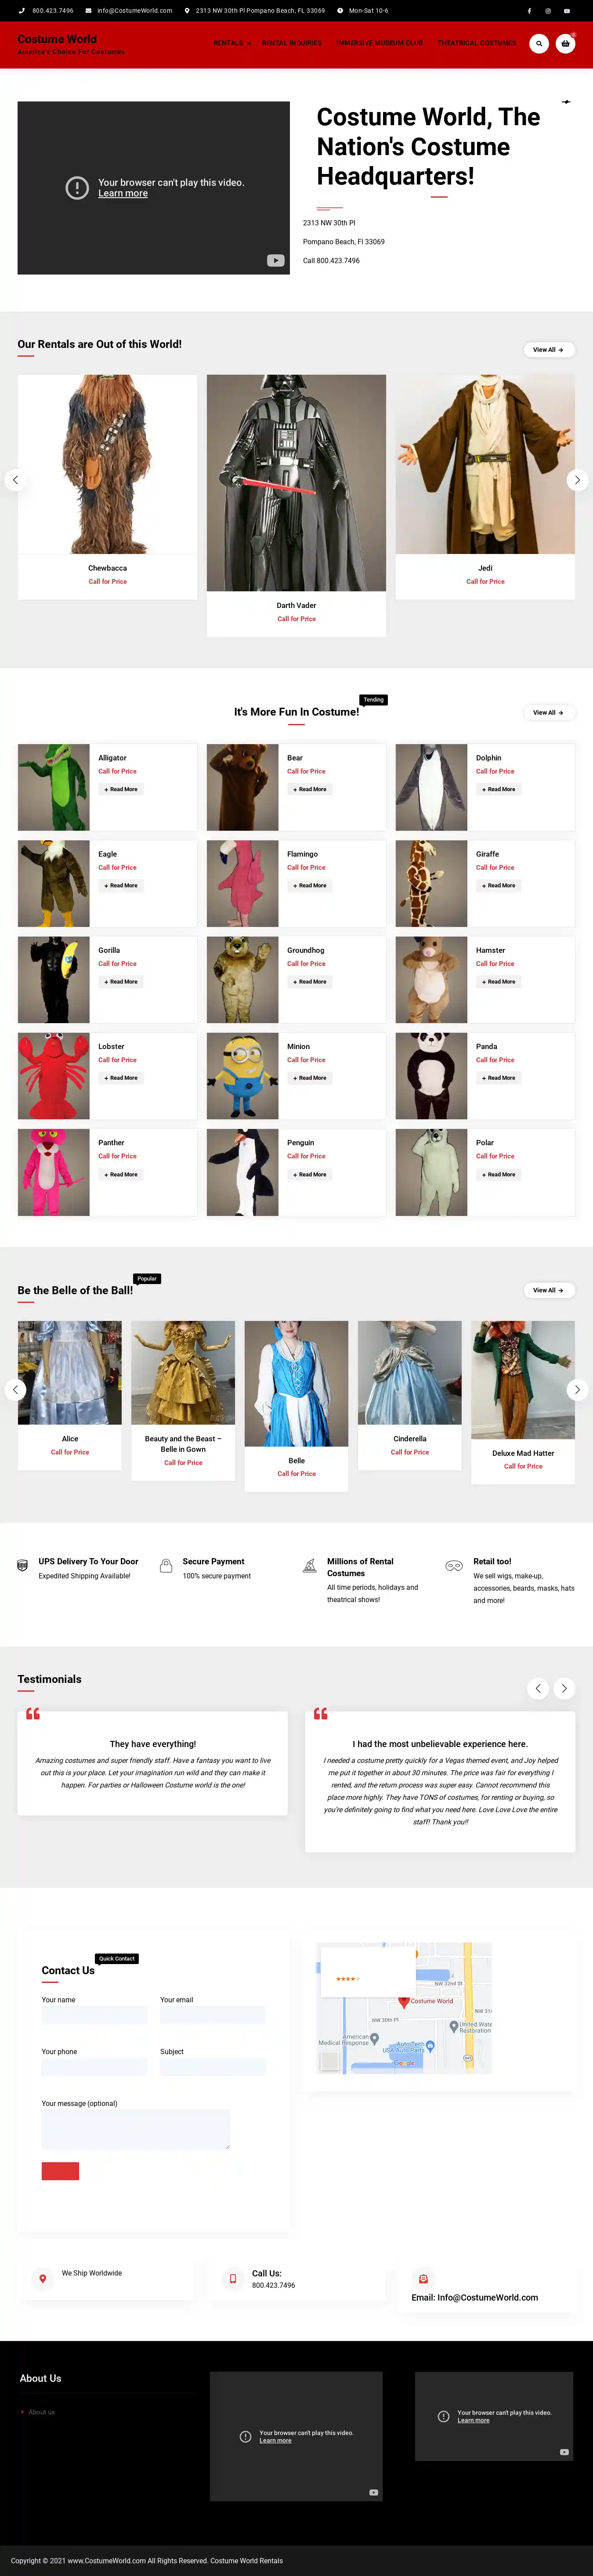Click the previous arrow on the Belle carousel
The width and height of the screenshot is (593, 2576).
click(x=15, y=1389)
